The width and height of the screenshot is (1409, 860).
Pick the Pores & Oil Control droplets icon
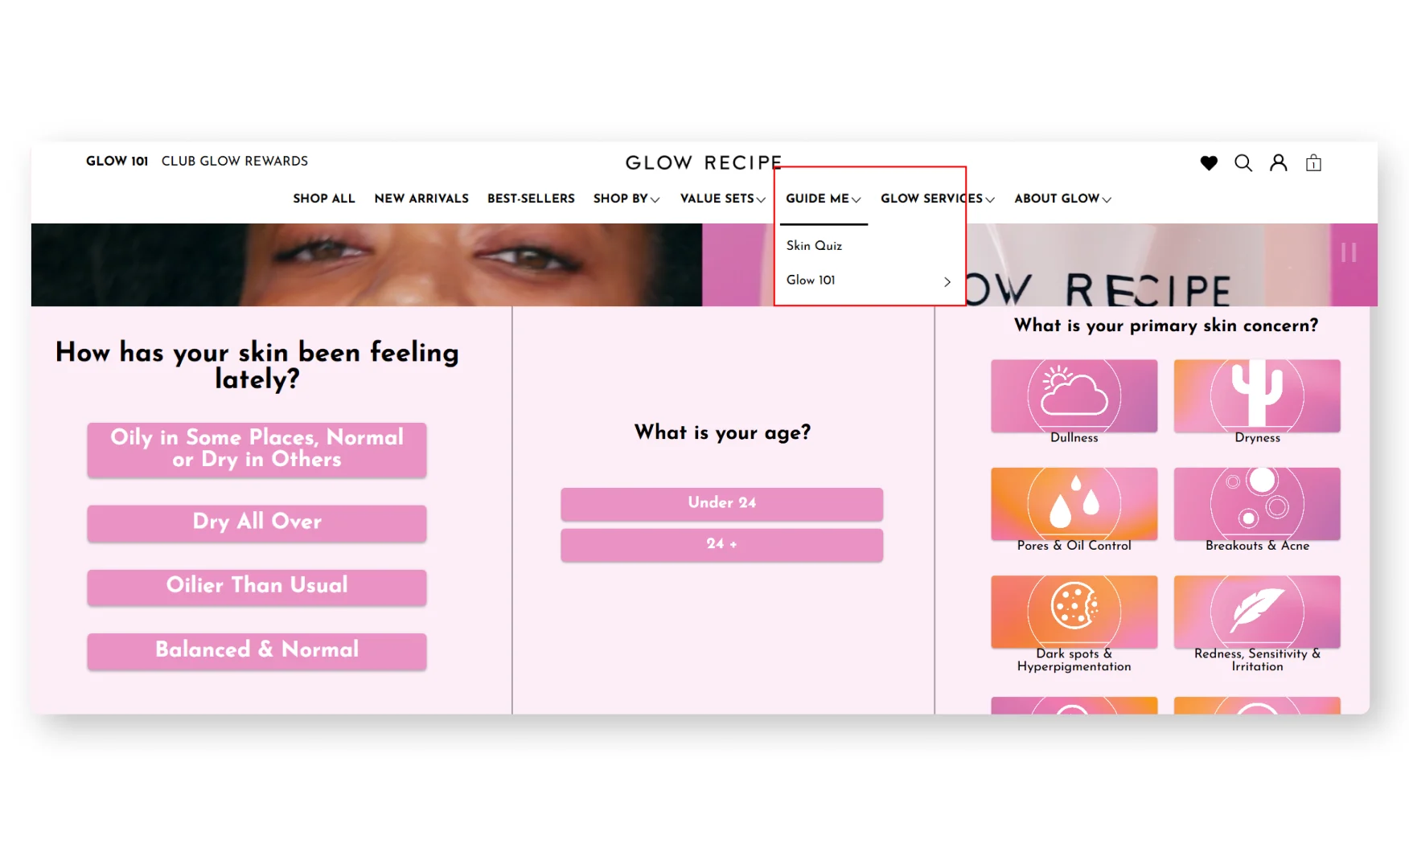[1074, 504]
